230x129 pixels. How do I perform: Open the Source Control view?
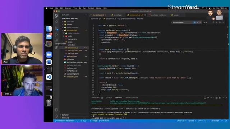coord(56,28)
